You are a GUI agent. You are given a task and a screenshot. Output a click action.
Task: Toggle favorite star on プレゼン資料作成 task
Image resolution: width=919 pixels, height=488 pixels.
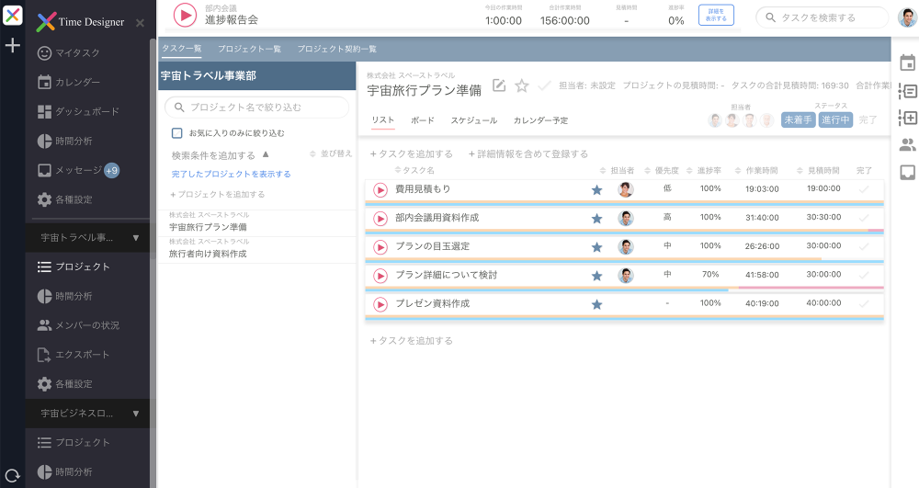coord(596,304)
